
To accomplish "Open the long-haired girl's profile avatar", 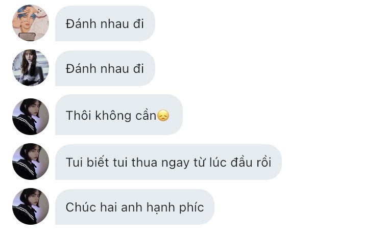I will click(31, 68).
